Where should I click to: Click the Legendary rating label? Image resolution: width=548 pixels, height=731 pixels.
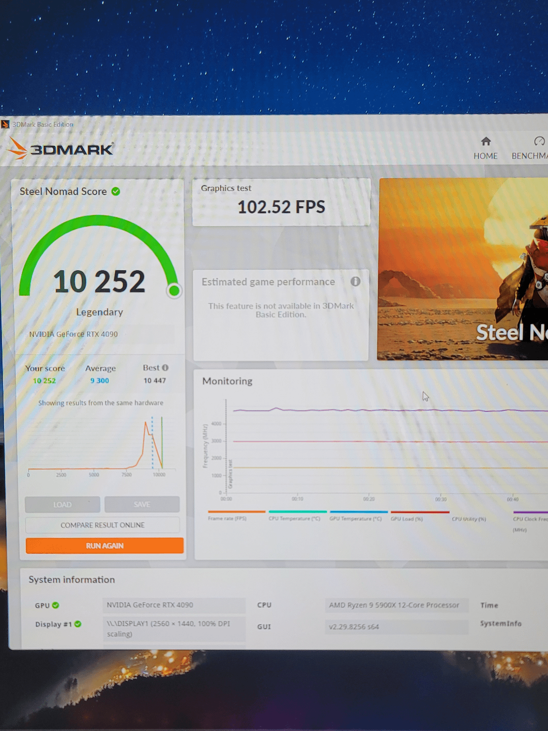(x=99, y=312)
